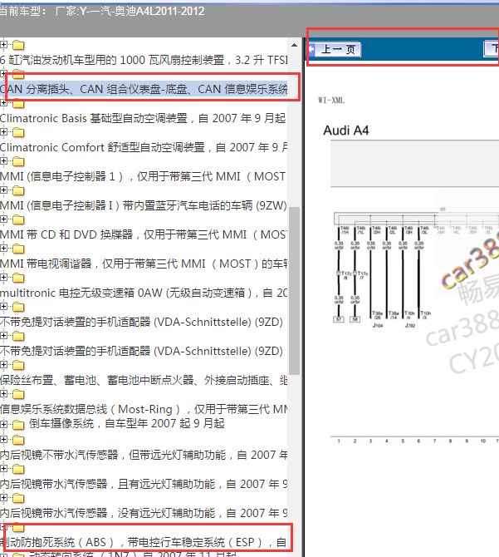Select 'CAN 分离插头、CAN 组合仪表盘-底盘' entry
This screenshot has width=499, height=557.
(144, 89)
